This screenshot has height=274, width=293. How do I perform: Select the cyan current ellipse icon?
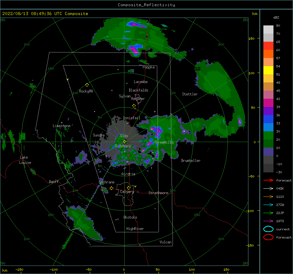pos(268,229)
